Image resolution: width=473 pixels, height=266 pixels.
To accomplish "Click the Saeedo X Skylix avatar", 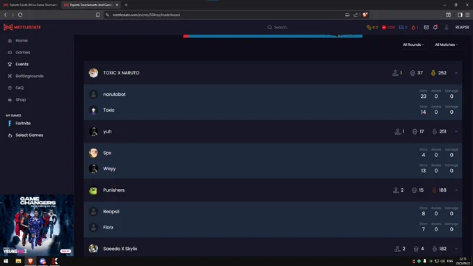I will point(93,249).
